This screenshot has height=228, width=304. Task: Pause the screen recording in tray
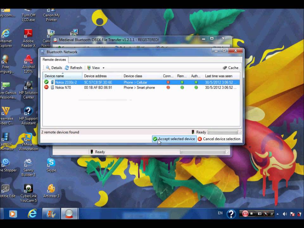point(245,214)
